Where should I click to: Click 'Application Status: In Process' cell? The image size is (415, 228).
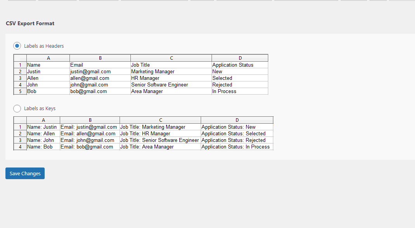[235, 147]
